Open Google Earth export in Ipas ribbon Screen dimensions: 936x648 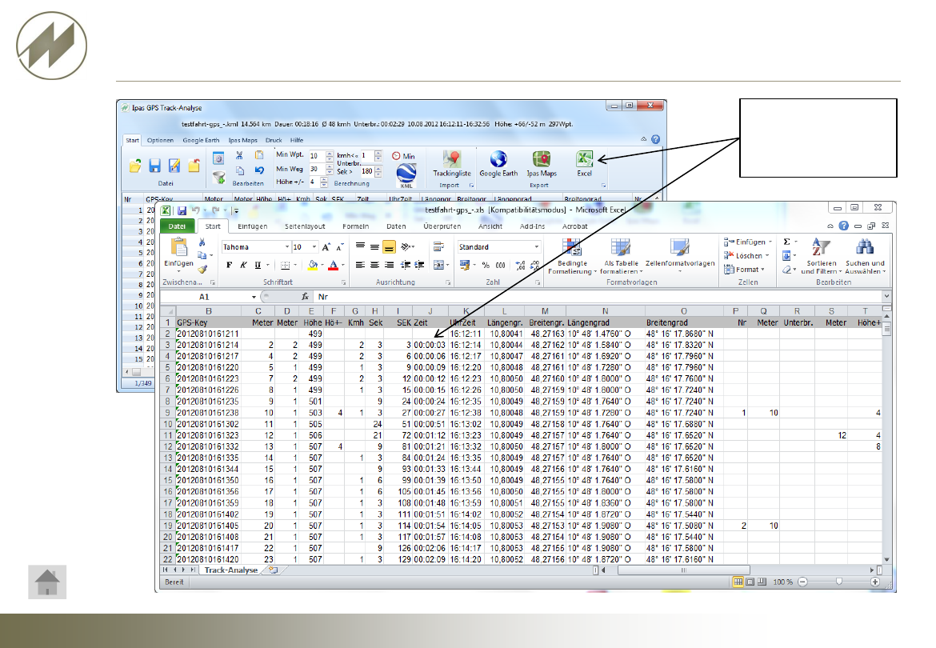[x=498, y=158]
